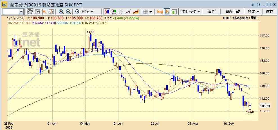Open the 設定 settings menu
Image resolution: width=278 pixels, height=130 pixels.
coord(254,12)
